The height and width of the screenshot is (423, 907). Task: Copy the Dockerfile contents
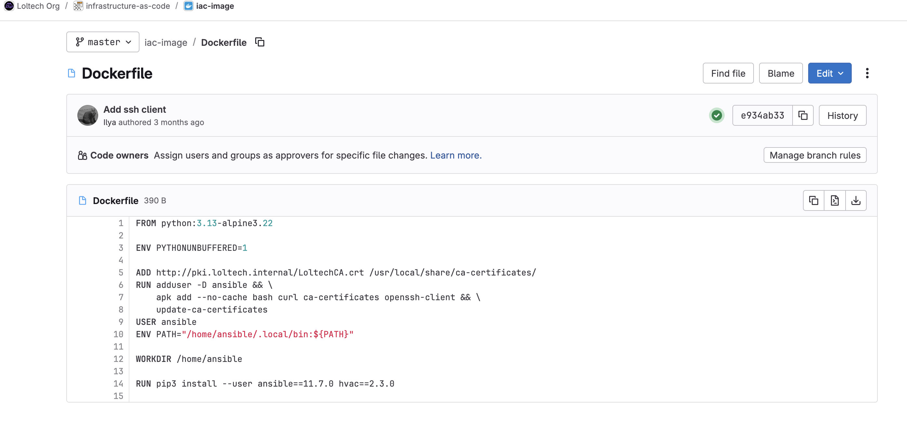pos(813,200)
